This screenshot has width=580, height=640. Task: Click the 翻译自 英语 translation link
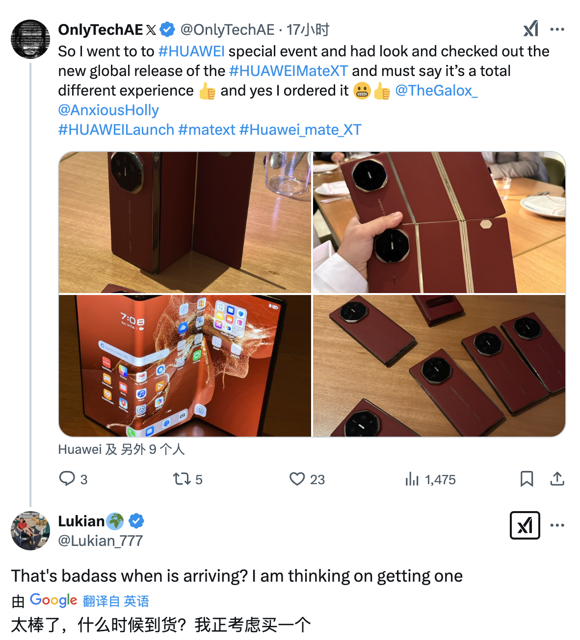pyautogui.click(x=116, y=601)
